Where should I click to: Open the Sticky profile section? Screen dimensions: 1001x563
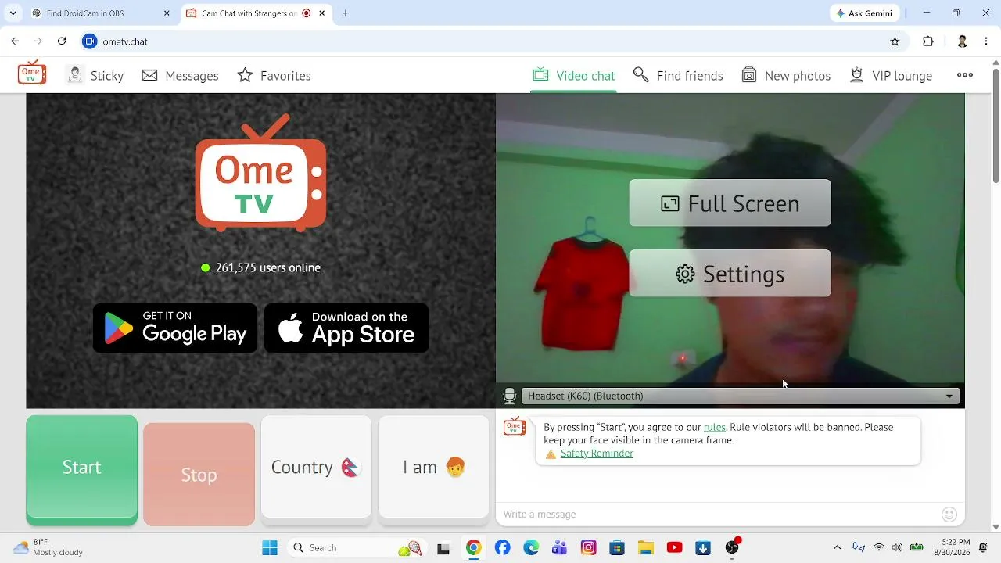pos(95,75)
